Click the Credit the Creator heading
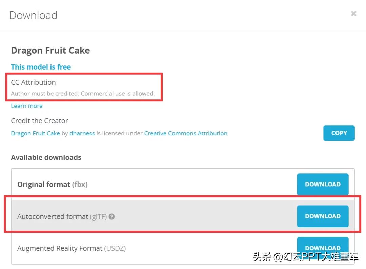The width and height of the screenshot is (366, 269). click(39, 121)
